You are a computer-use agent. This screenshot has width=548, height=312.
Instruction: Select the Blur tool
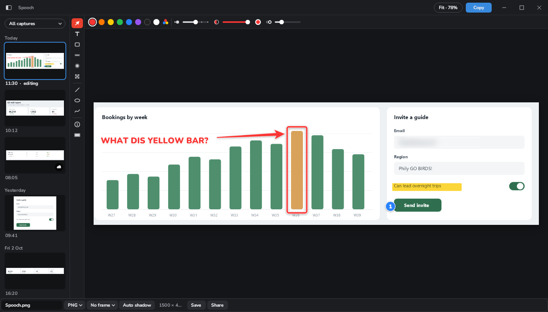click(77, 66)
